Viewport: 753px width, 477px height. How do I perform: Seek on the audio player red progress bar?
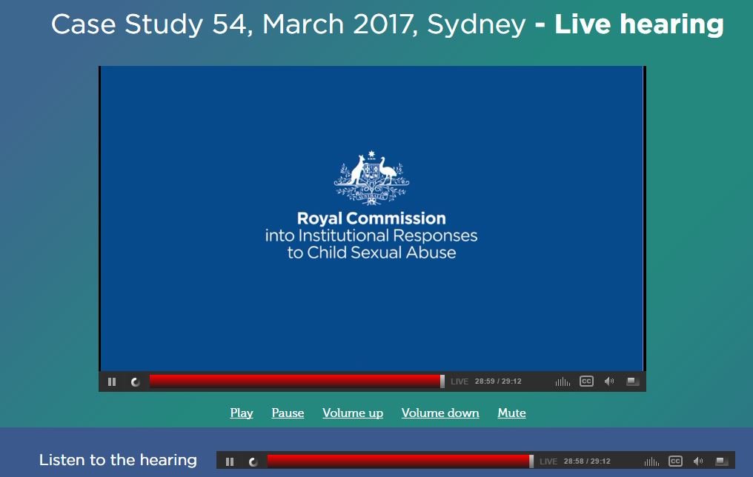coord(398,461)
